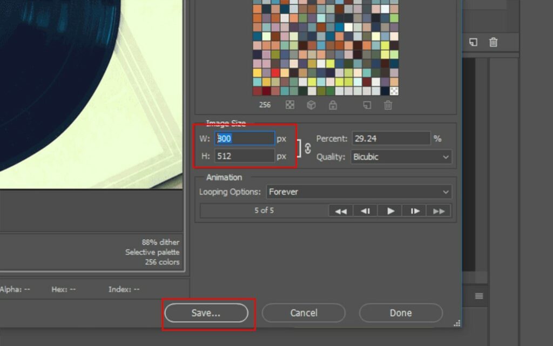Delete selected color using color table trash icon

tap(388, 105)
